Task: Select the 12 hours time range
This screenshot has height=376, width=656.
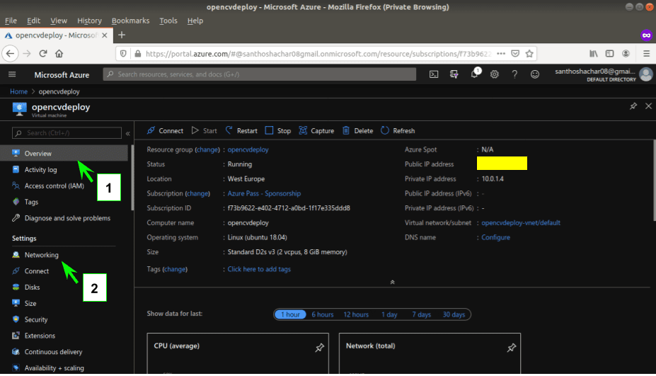Action: pos(356,314)
